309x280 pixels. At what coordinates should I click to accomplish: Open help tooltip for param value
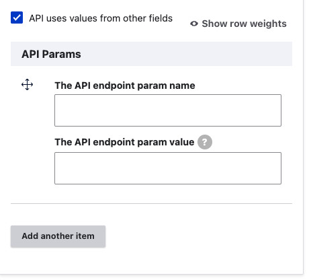pyautogui.click(x=205, y=142)
